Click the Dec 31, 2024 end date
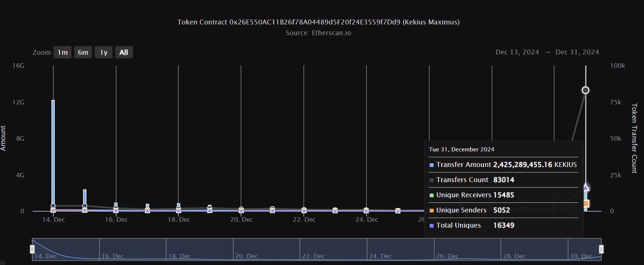Viewport: 644px width, 265px height. tap(577, 52)
